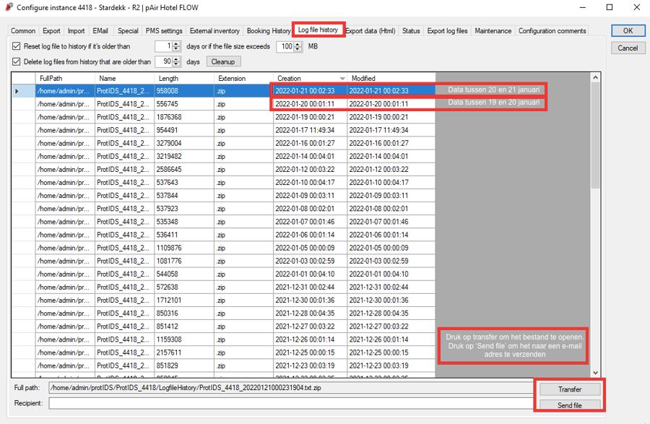Switch to the Maintenance tab
This screenshot has width=650, height=424.
pos(493,31)
